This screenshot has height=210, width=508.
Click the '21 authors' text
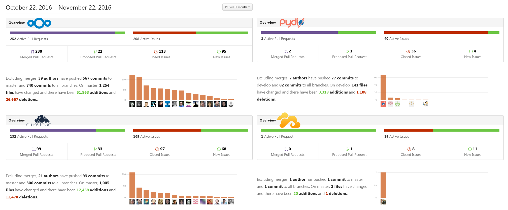coord(48,176)
